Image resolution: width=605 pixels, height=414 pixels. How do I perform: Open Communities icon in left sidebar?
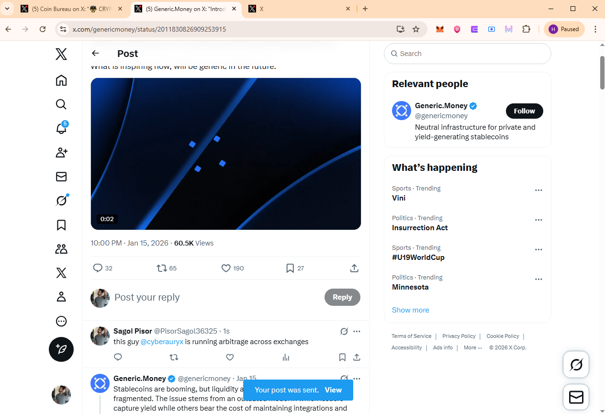point(61,249)
